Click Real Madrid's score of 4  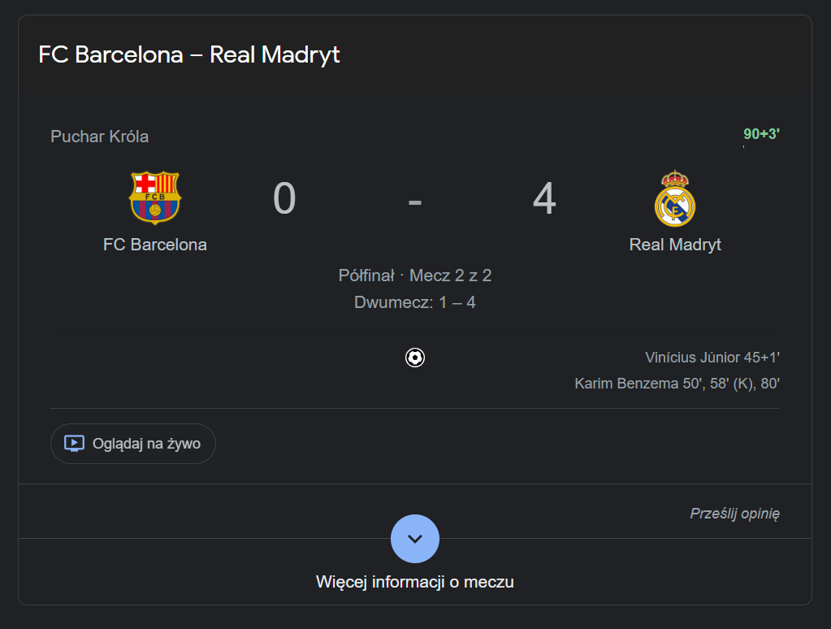pos(544,198)
